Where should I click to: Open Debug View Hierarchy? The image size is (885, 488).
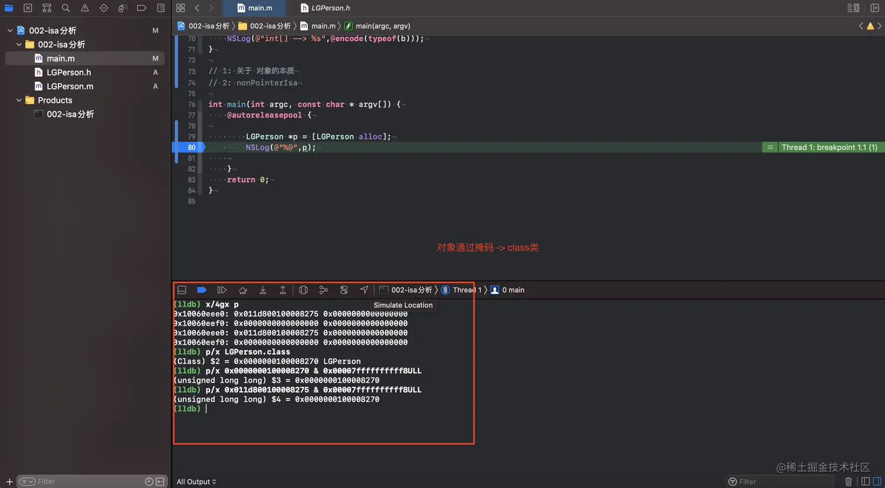click(x=303, y=290)
